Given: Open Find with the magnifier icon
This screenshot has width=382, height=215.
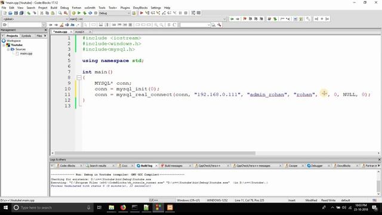Looking at the screenshot, I should [x=60, y=13].
